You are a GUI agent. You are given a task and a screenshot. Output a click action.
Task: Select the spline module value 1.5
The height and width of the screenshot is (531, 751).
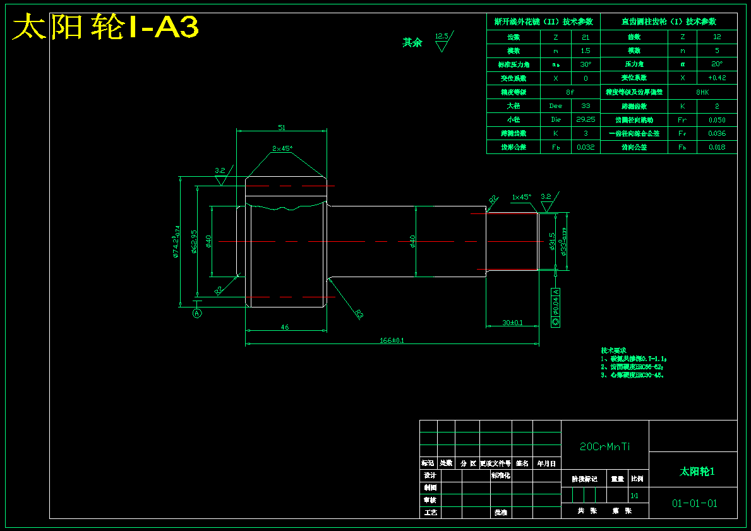[x=586, y=51]
